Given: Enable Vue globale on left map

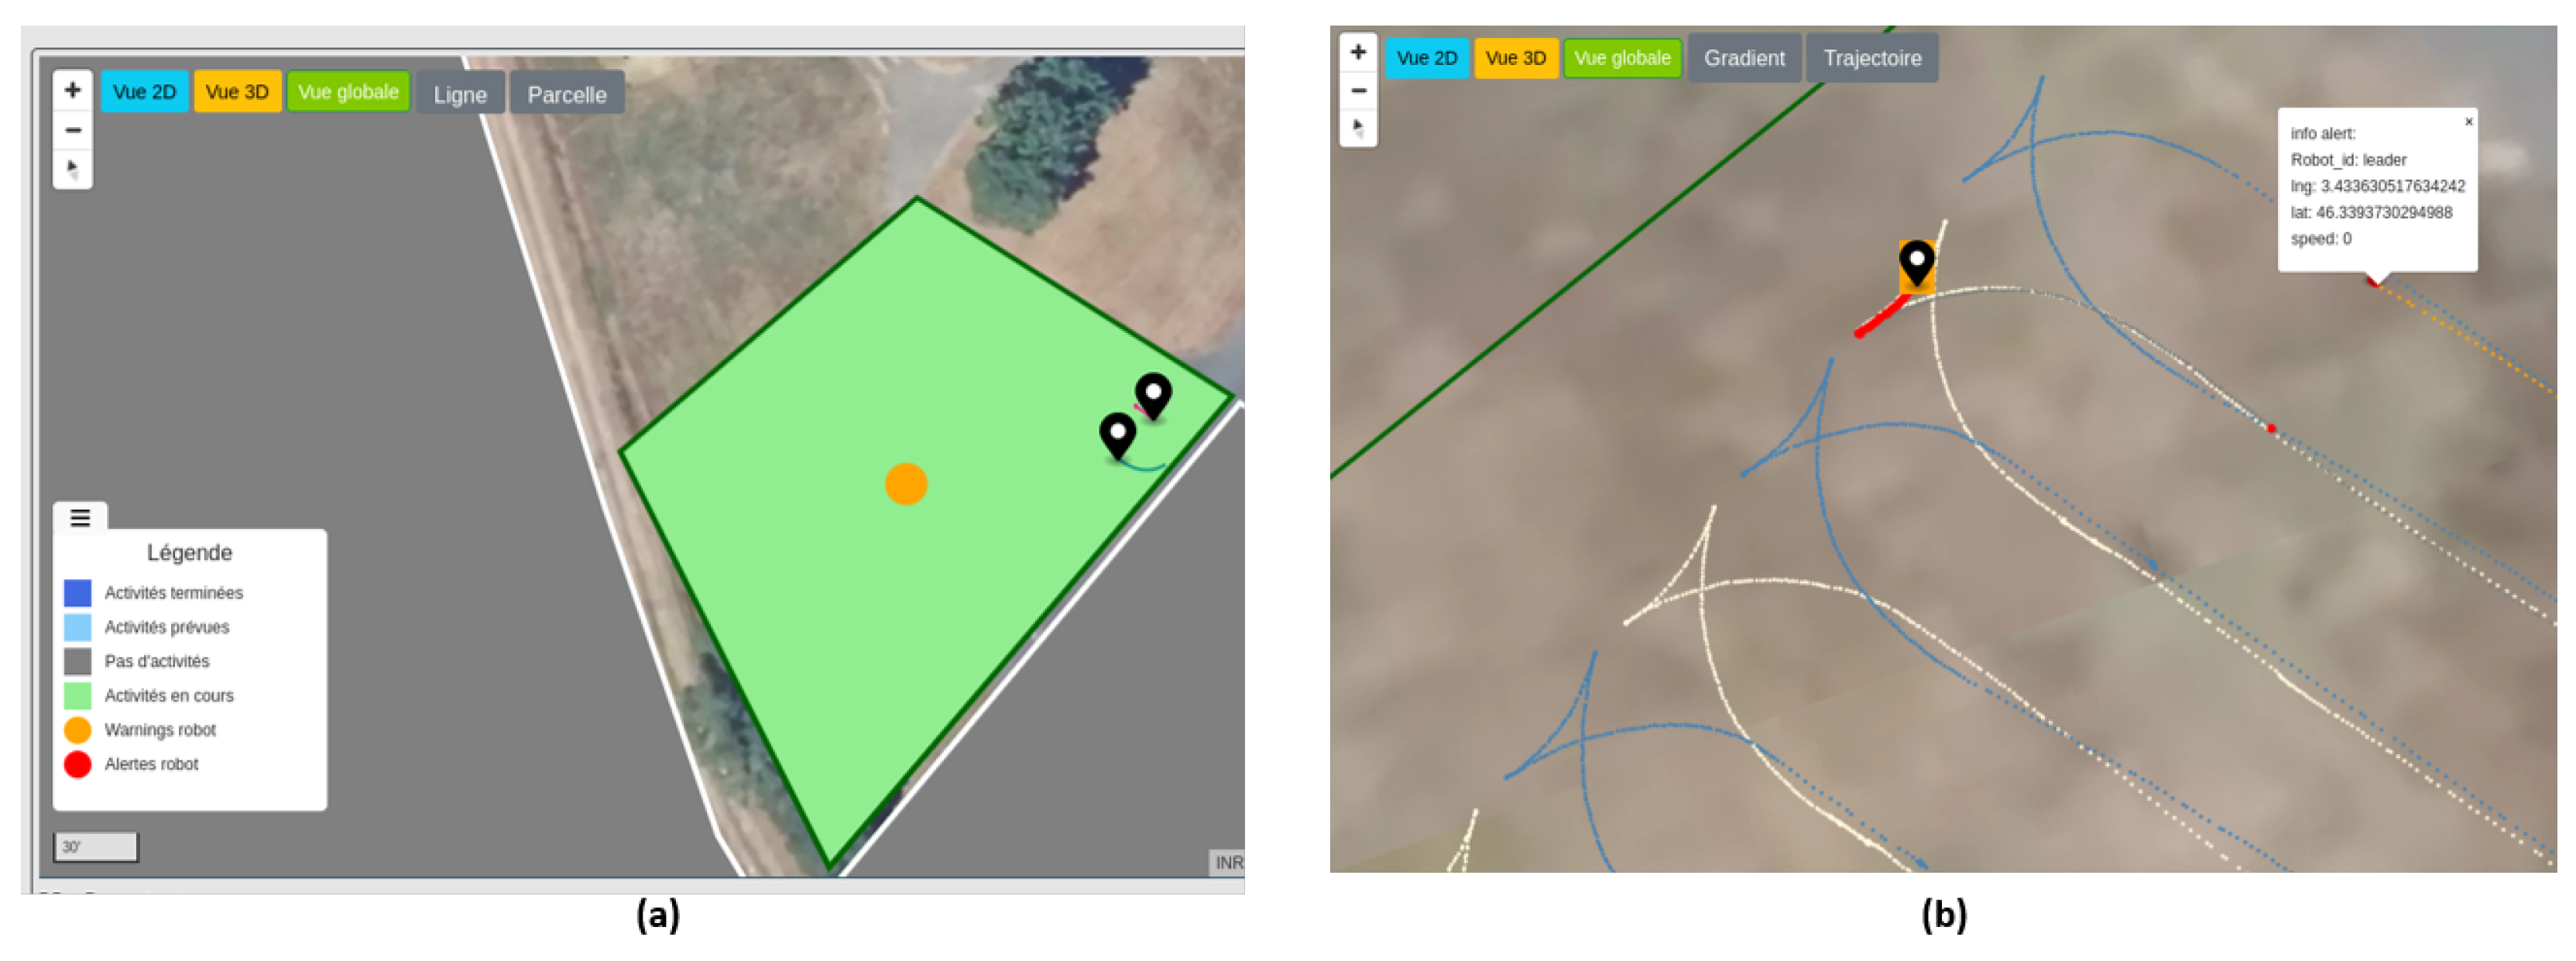Looking at the screenshot, I should (348, 92).
